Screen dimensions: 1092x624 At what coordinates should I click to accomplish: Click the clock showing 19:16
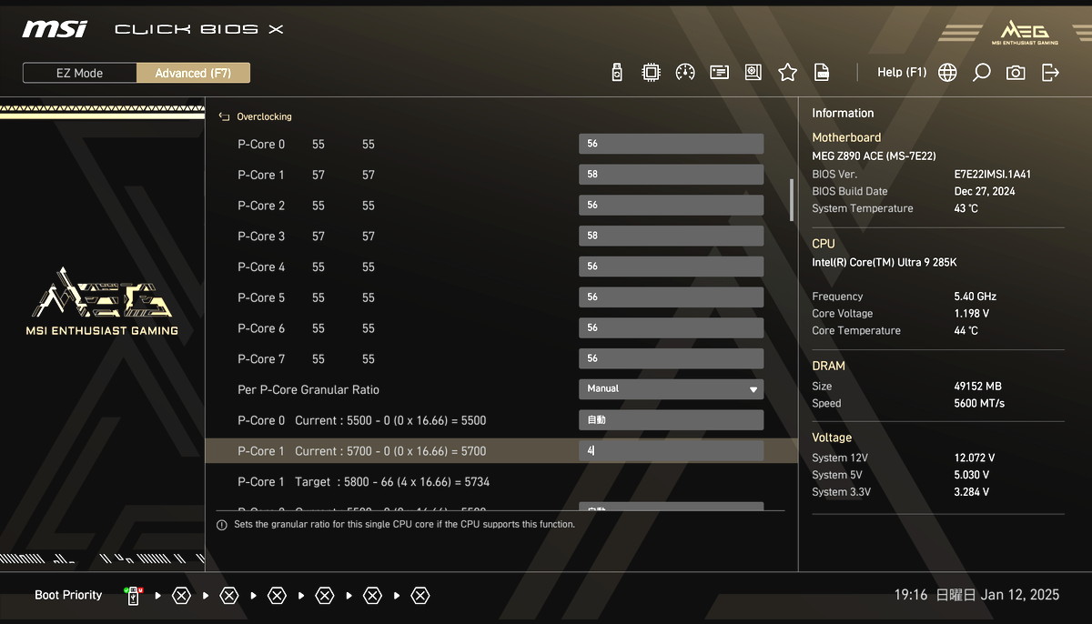pos(910,595)
